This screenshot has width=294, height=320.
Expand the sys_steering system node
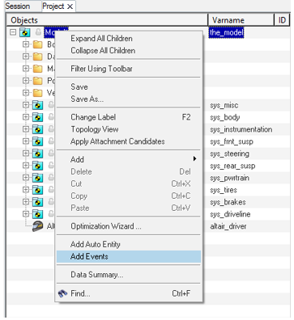(26, 154)
